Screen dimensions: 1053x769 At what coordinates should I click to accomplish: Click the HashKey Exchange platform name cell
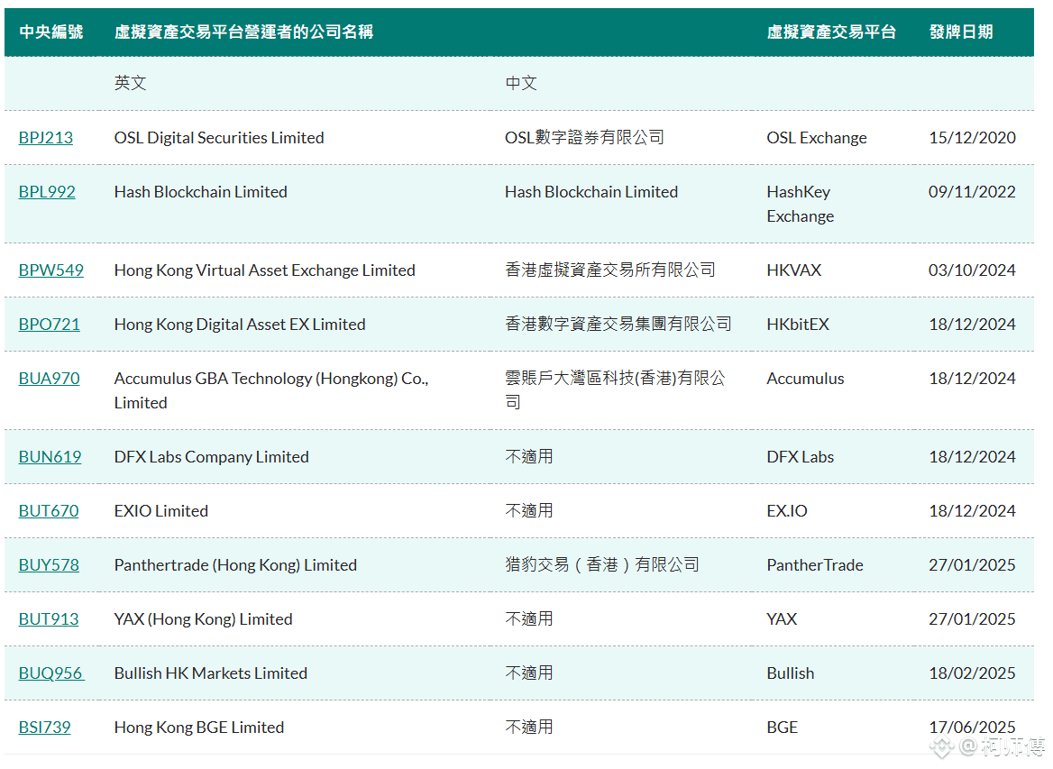(x=800, y=204)
